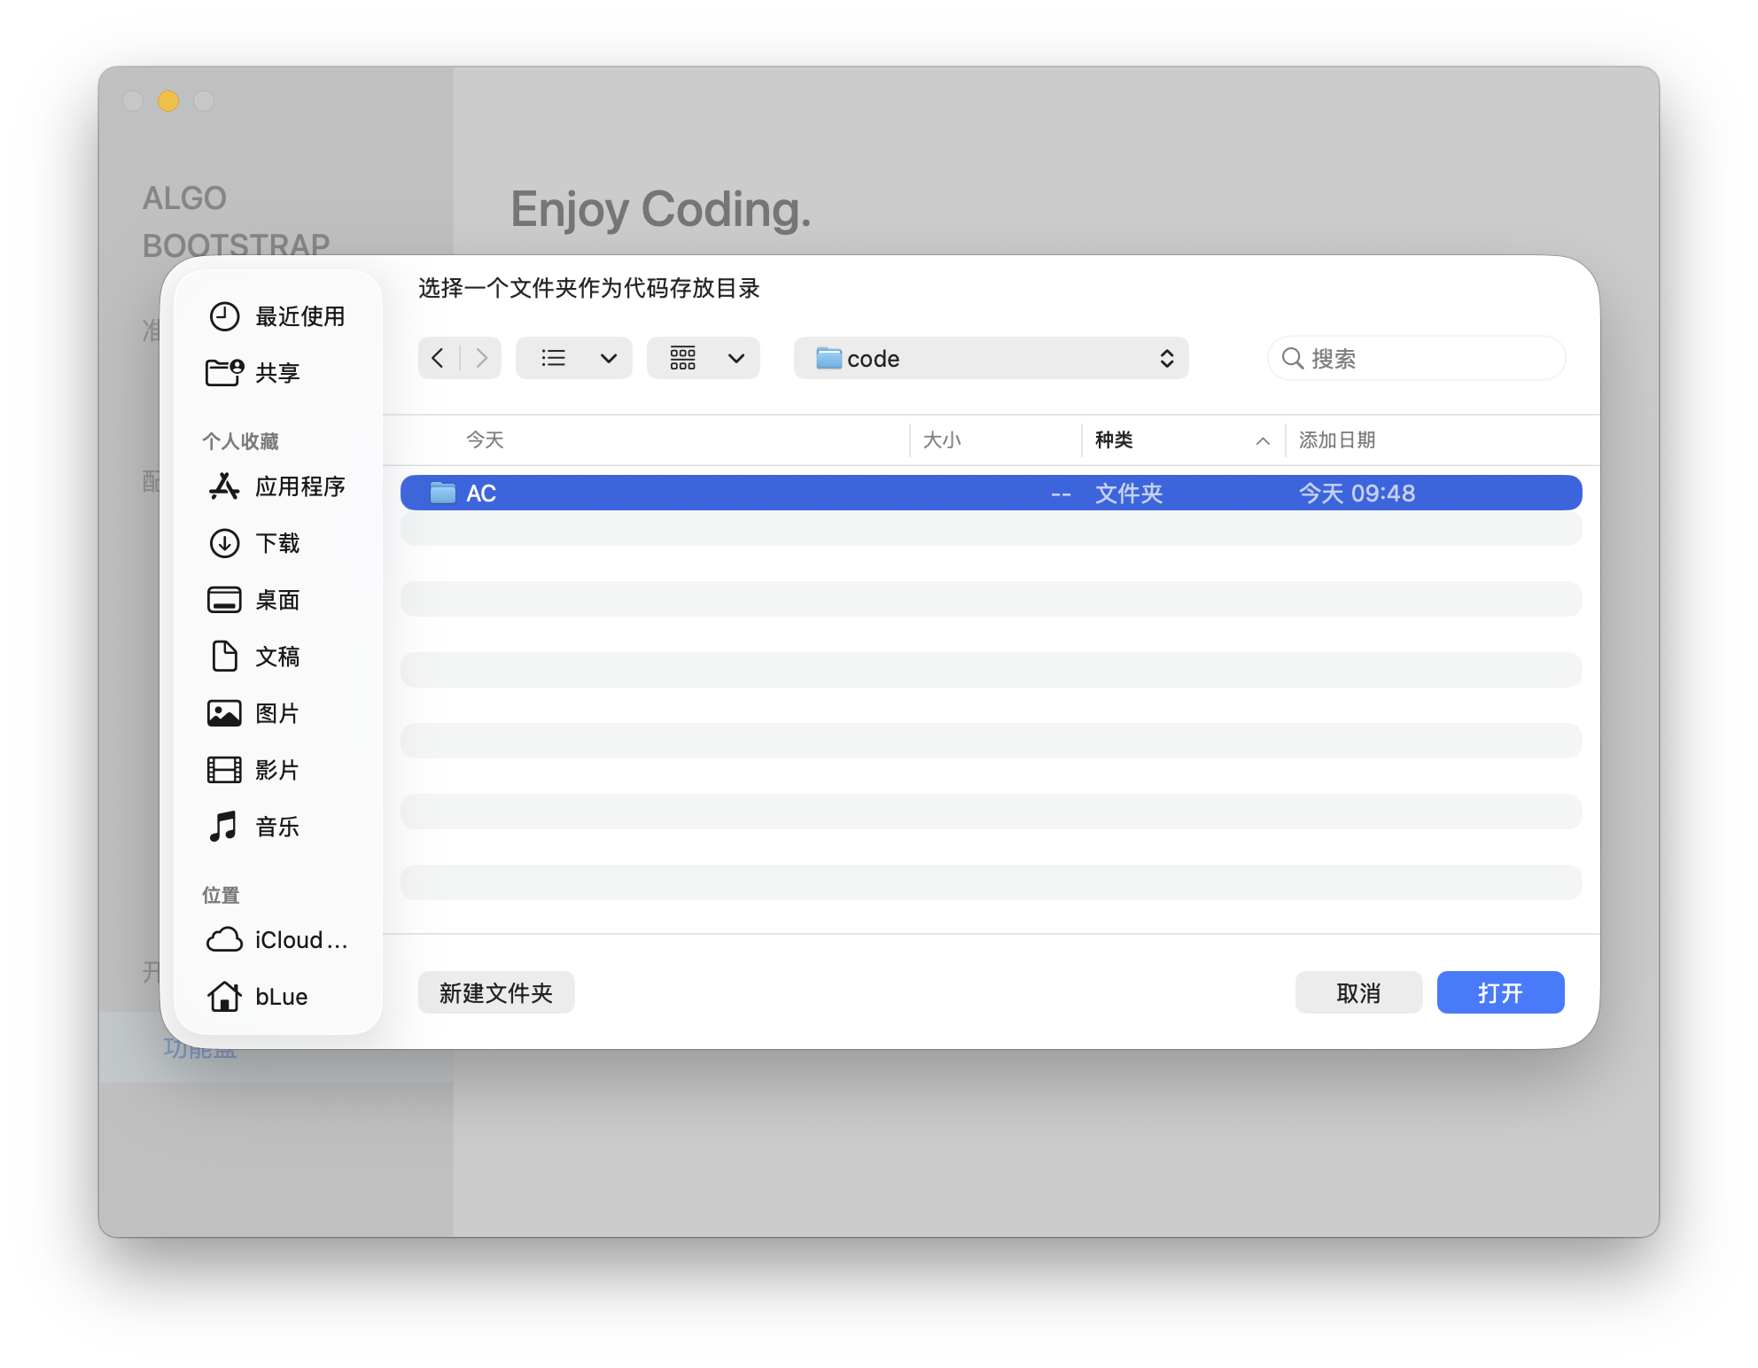Screen dimensions: 1758x1368
Task: Click the Cancel button
Action: [1358, 992]
